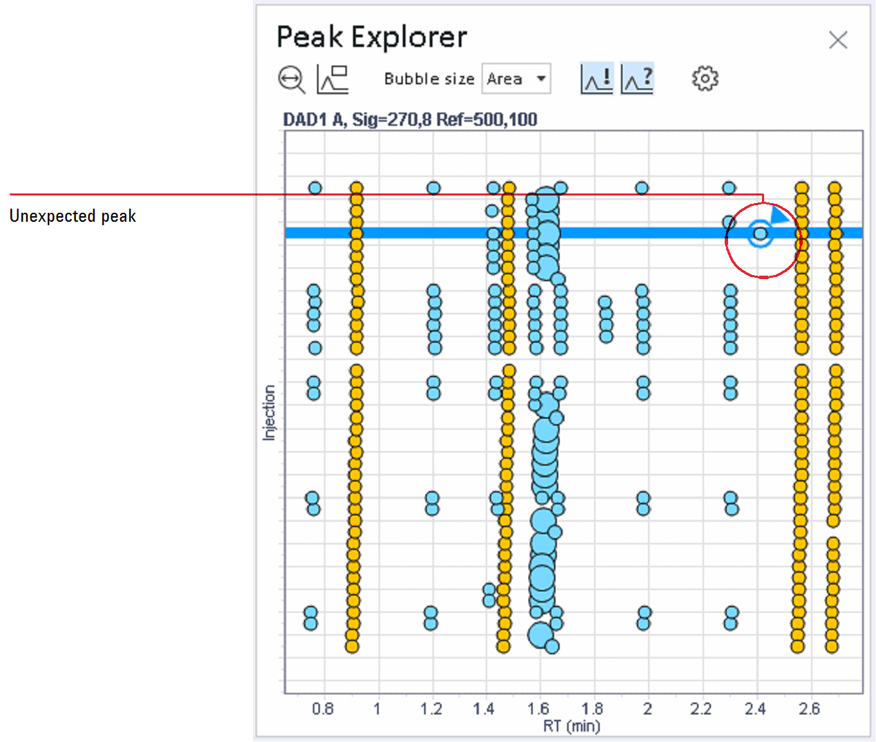Click the zoom-to-fit horizontal magnifier icon
Viewport: 876px width, 742px height.
[292, 79]
